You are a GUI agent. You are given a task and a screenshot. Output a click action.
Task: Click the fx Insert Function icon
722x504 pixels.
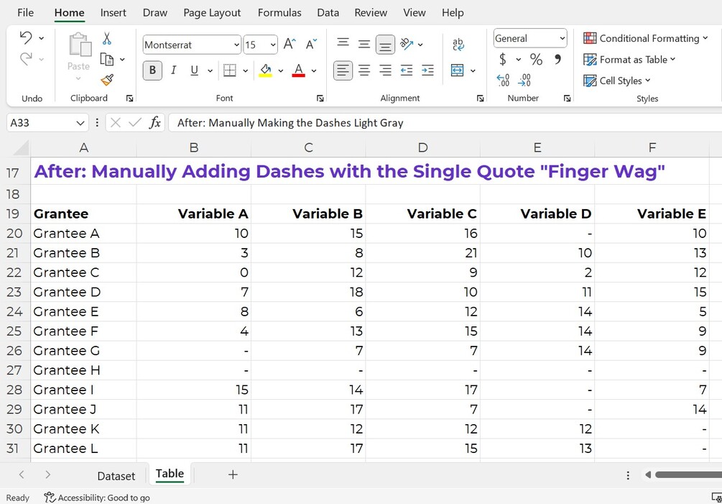tap(155, 122)
